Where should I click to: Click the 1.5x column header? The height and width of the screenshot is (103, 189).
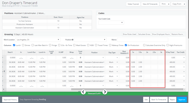coord(140,52)
